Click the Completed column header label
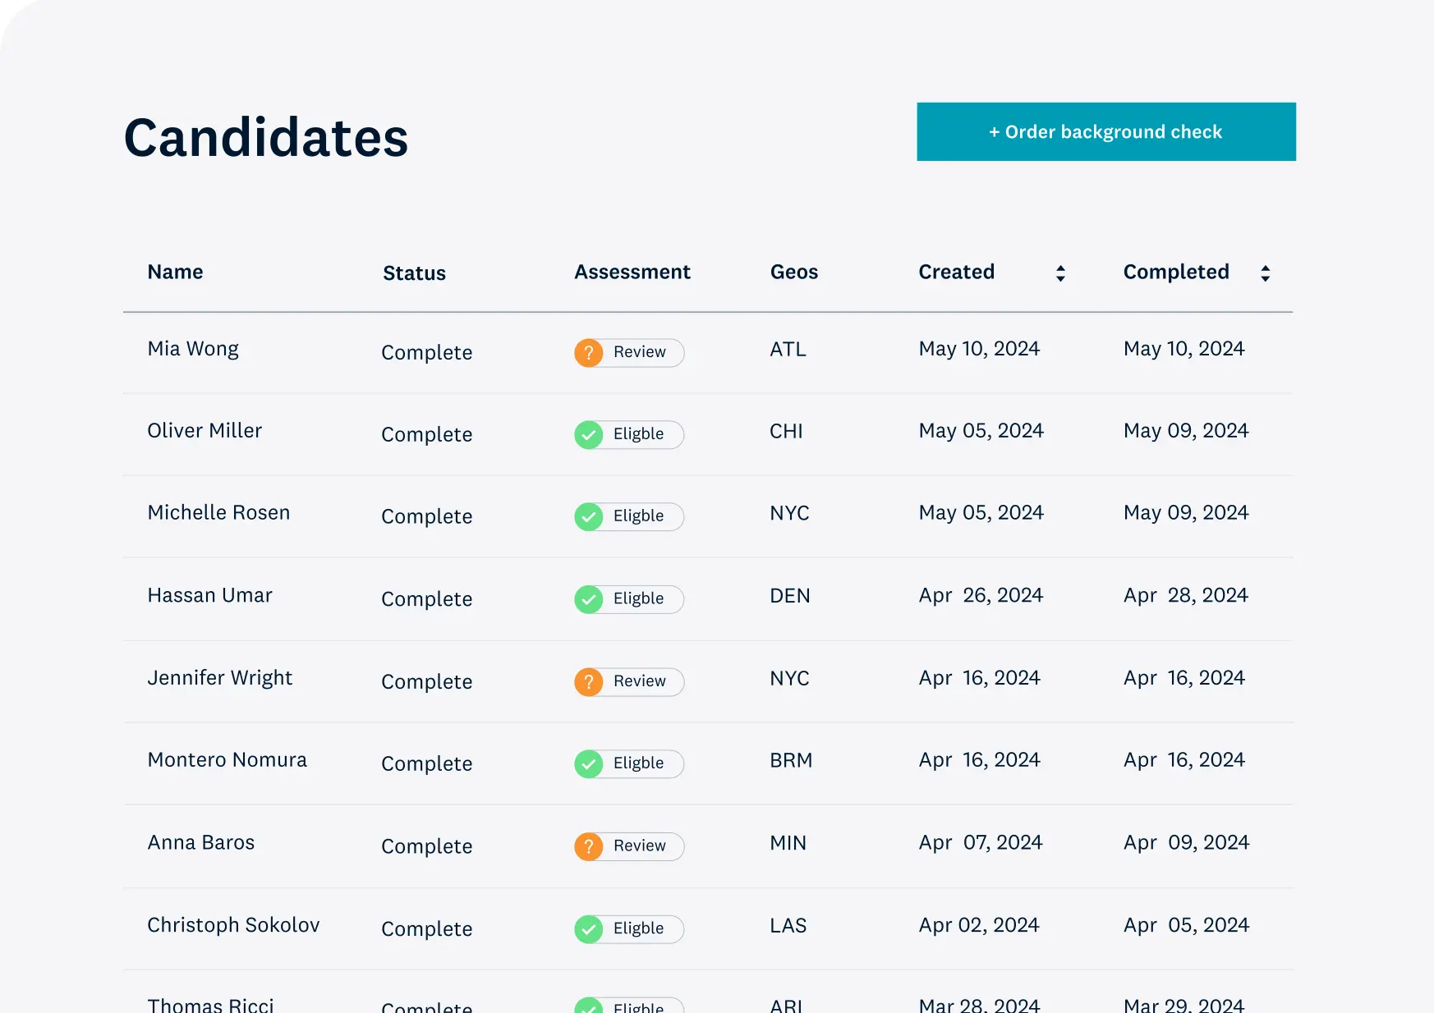 pyautogui.click(x=1176, y=272)
